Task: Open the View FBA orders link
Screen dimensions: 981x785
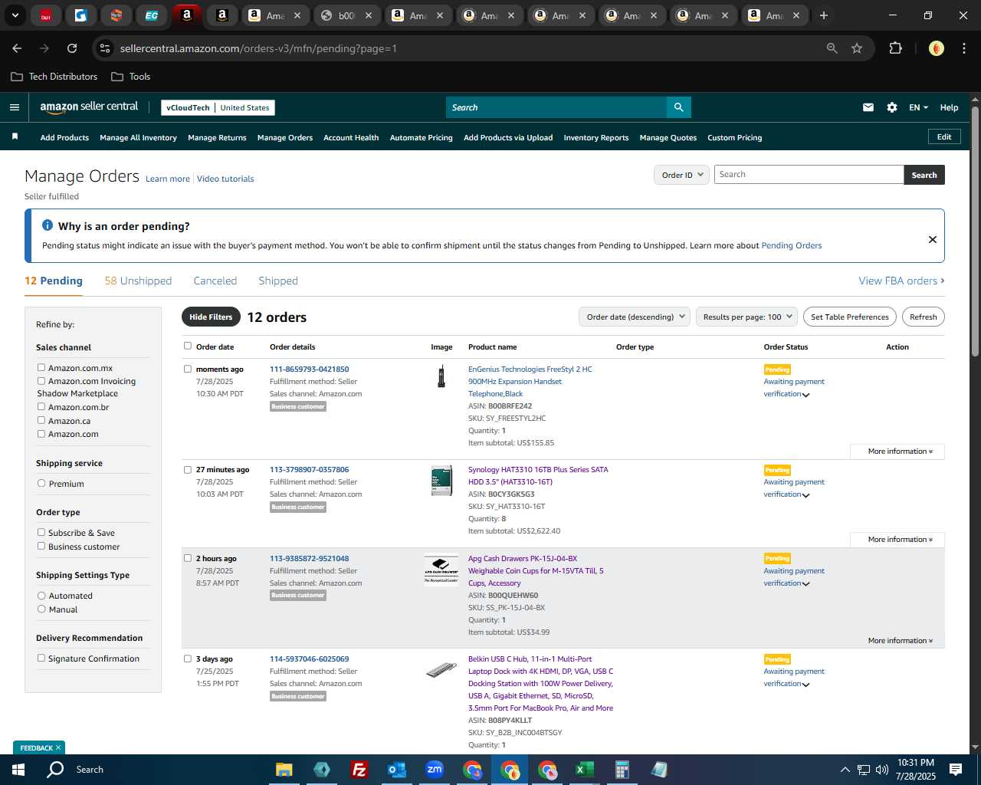Action: [x=901, y=281]
